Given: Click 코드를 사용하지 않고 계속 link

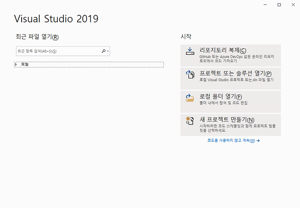Looking at the screenshot, I should pyautogui.click(x=231, y=140).
